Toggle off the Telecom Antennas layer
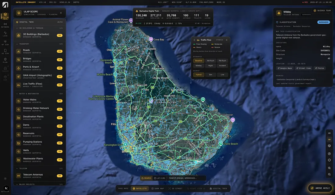This screenshot has width=335, height=195. point(60,176)
